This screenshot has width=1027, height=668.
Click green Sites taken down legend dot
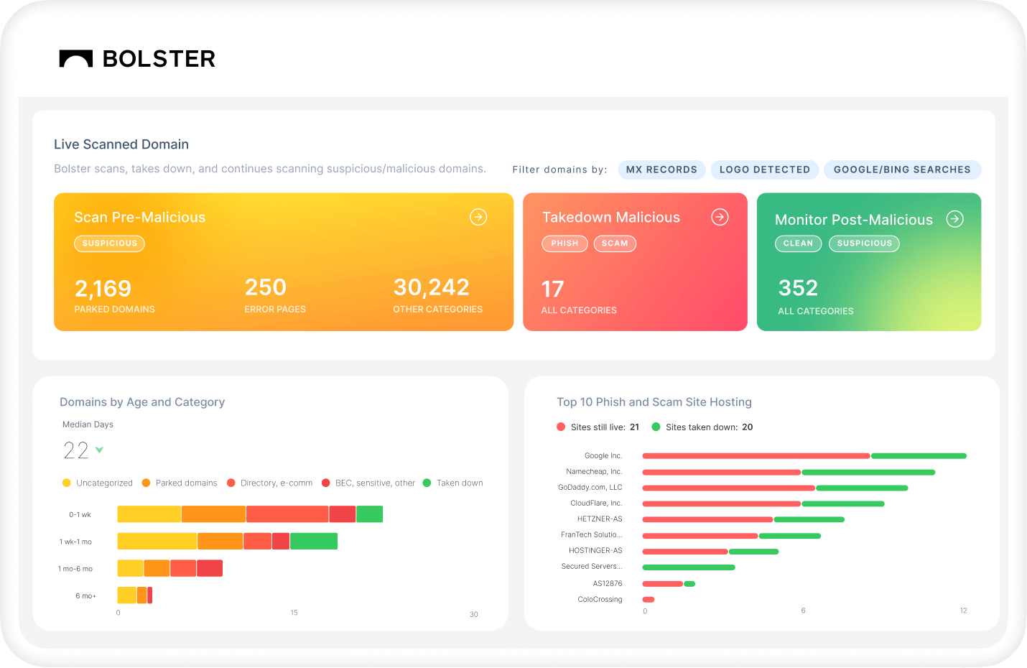[656, 427]
